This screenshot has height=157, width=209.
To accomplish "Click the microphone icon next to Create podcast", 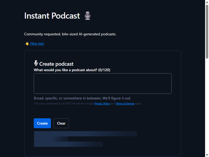I will (x=36, y=63).
